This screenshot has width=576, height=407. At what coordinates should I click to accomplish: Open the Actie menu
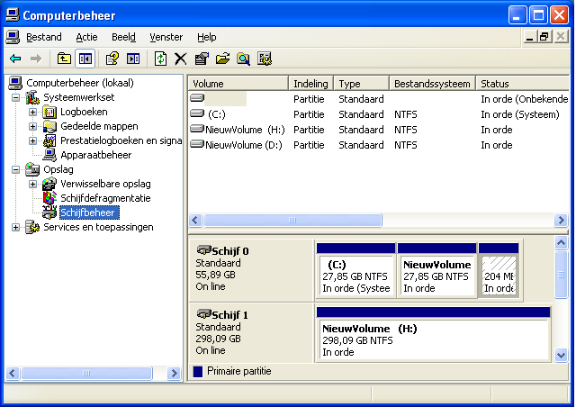(86, 37)
